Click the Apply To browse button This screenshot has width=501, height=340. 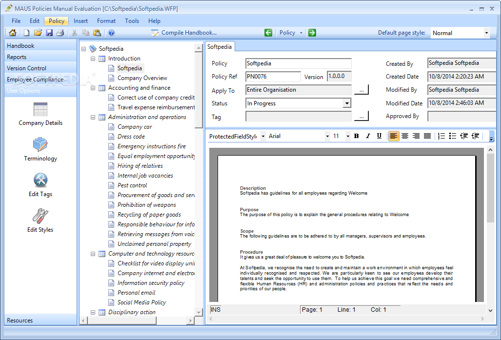[361, 90]
